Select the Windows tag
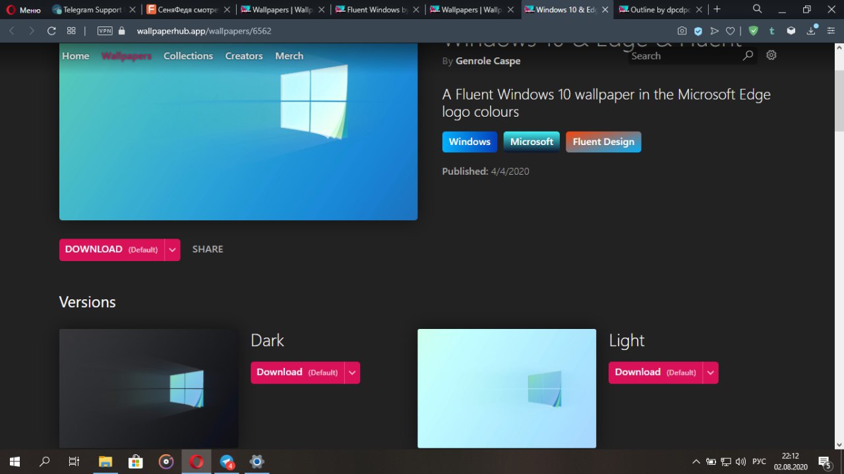This screenshot has width=844, height=474. [469, 142]
